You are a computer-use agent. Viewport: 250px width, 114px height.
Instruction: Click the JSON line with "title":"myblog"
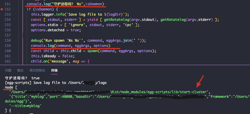pos(130,97)
